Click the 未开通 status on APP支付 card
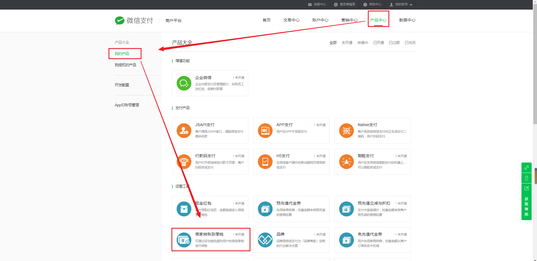The height and width of the screenshot is (261, 537). [321, 125]
